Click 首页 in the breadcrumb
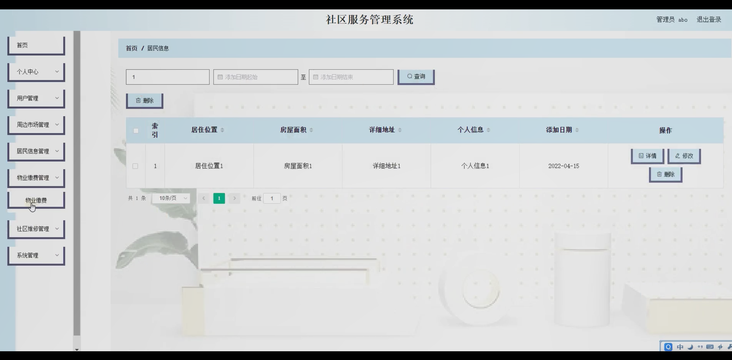The width and height of the screenshot is (732, 360). [132, 49]
